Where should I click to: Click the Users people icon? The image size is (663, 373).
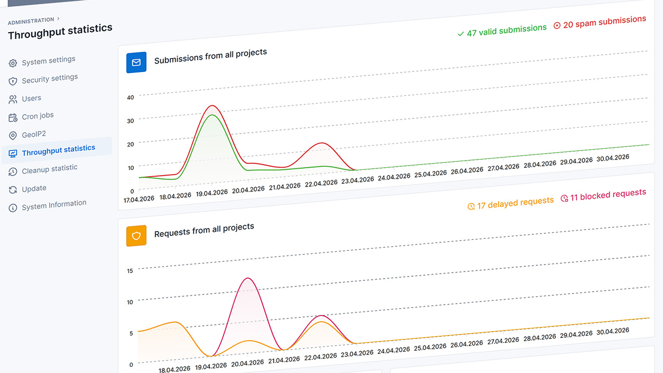(x=13, y=99)
